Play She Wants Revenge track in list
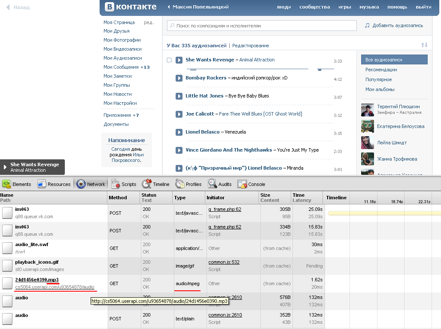The image size is (441, 329). [179, 60]
